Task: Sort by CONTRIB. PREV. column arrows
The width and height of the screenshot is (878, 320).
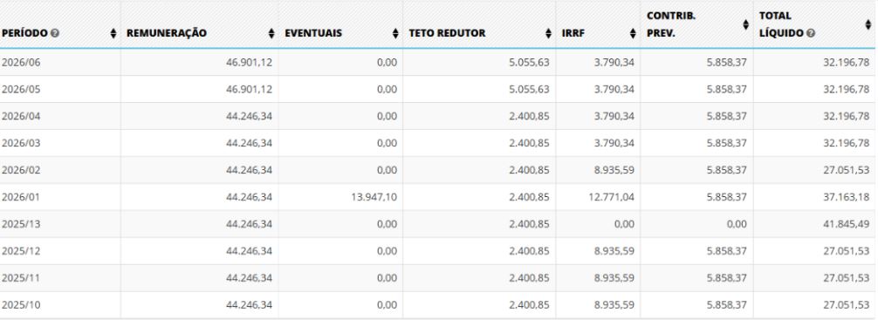Action: [x=746, y=24]
